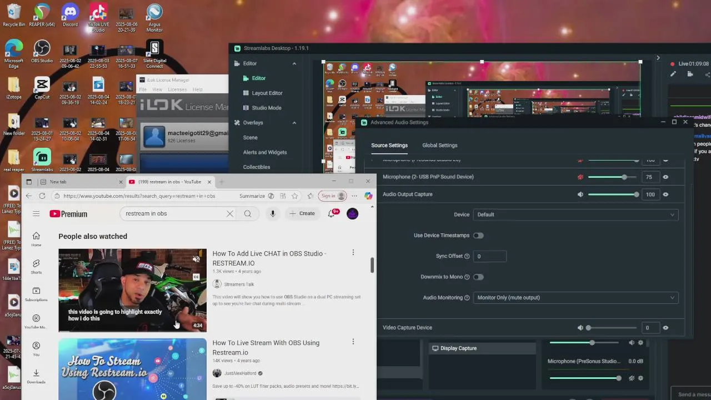Open the How To Live Stream With OBS title
The height and width of the screenshot is (400, 711).
point(266,347)
